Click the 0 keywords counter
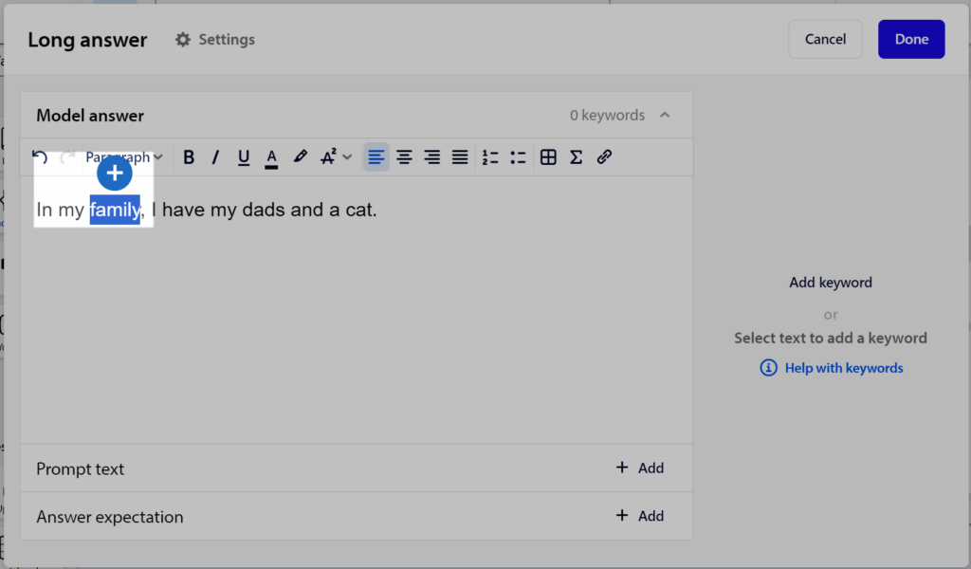Image resolution: width=971 pixels, height=569 pixels. pos(607,115)
